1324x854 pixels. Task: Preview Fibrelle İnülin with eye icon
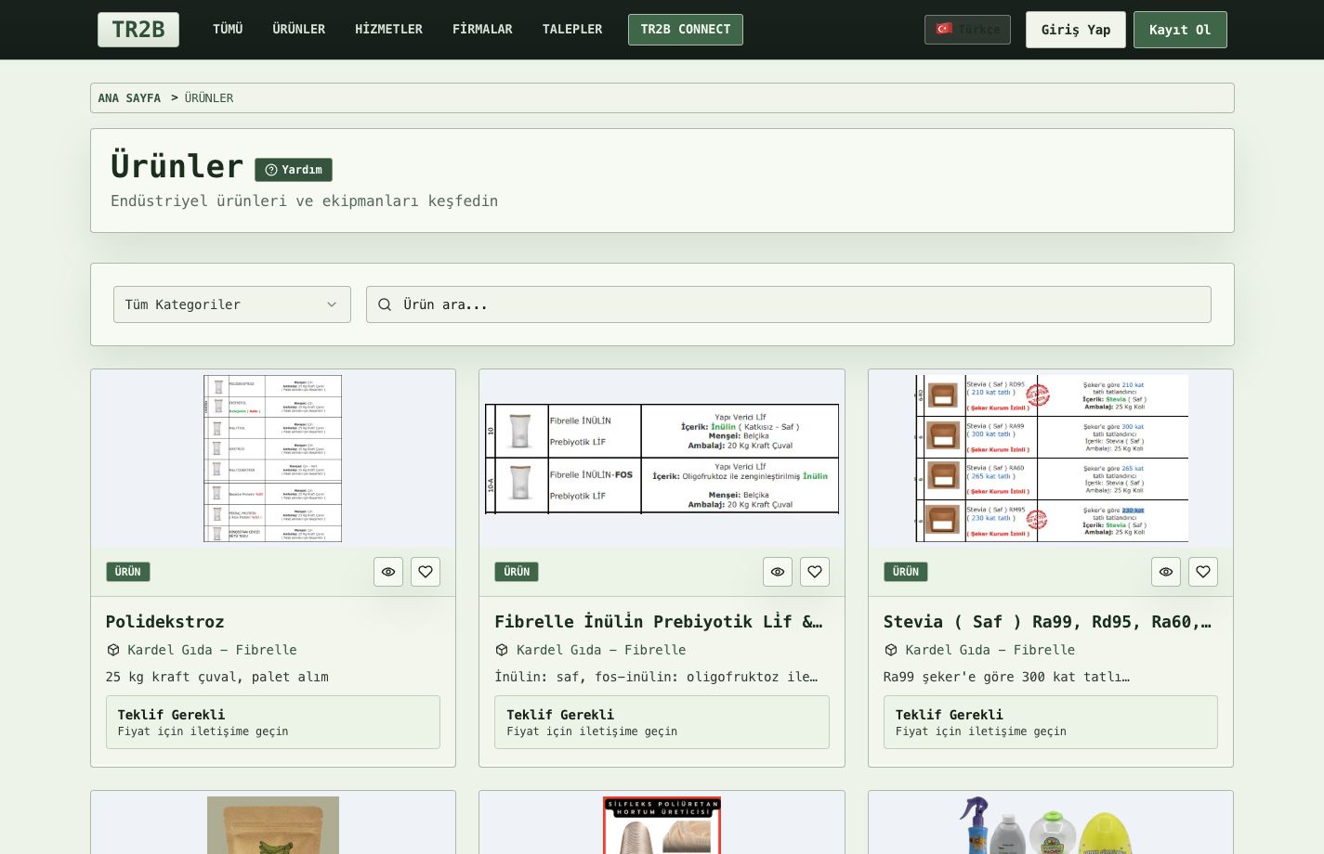[778, 572]
